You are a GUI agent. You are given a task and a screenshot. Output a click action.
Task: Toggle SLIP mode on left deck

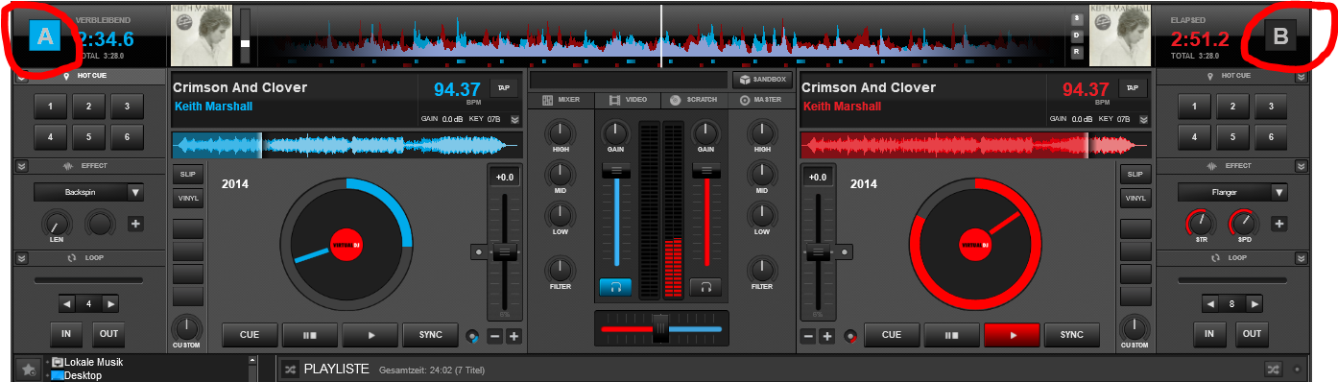tap(186, 175)
